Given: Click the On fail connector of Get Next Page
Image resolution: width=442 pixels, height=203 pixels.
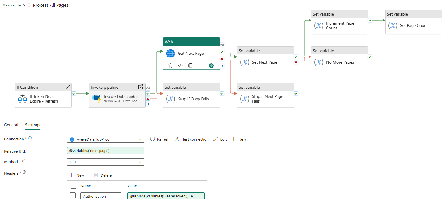Looking at the screenshot, I should [x=222, y=59].
